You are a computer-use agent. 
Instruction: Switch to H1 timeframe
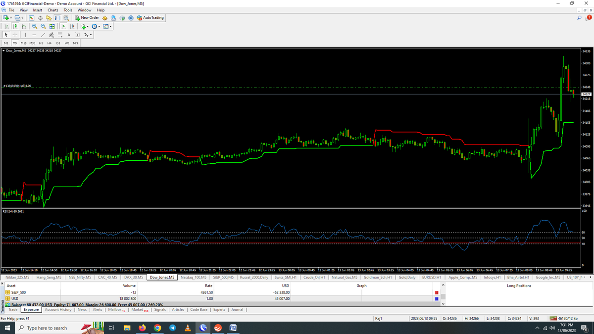(x=41, y=43)
